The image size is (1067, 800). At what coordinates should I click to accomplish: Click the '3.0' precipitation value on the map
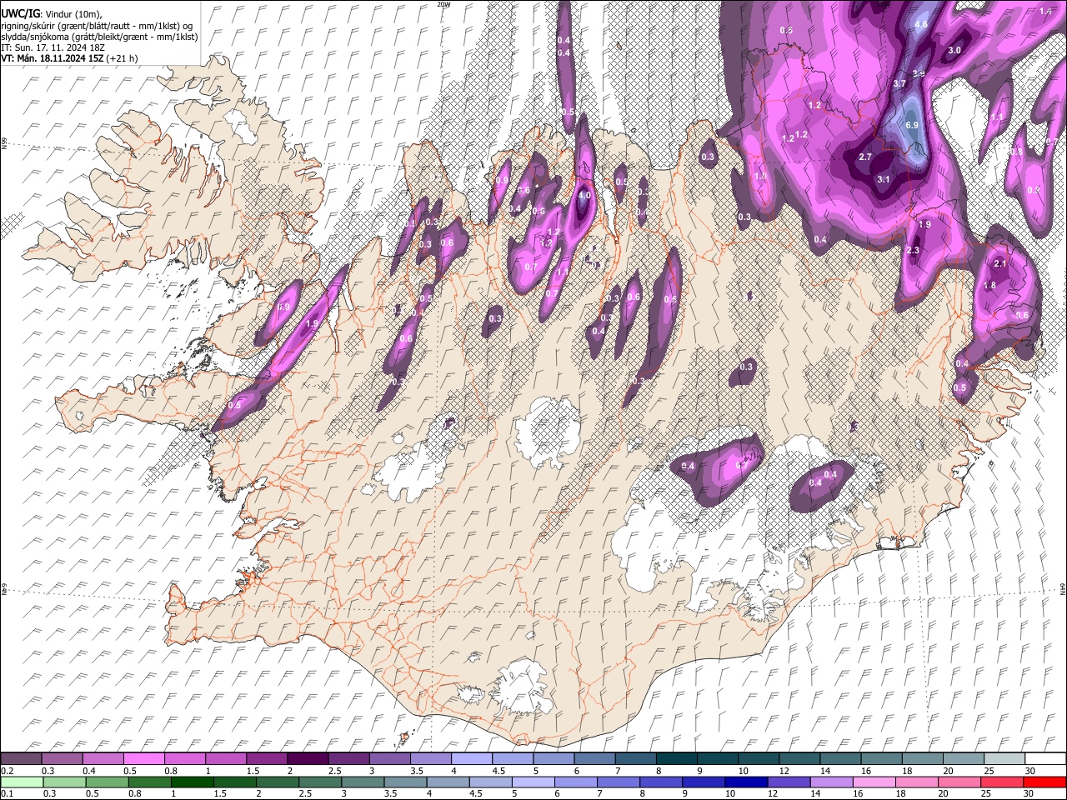(955, 50)
